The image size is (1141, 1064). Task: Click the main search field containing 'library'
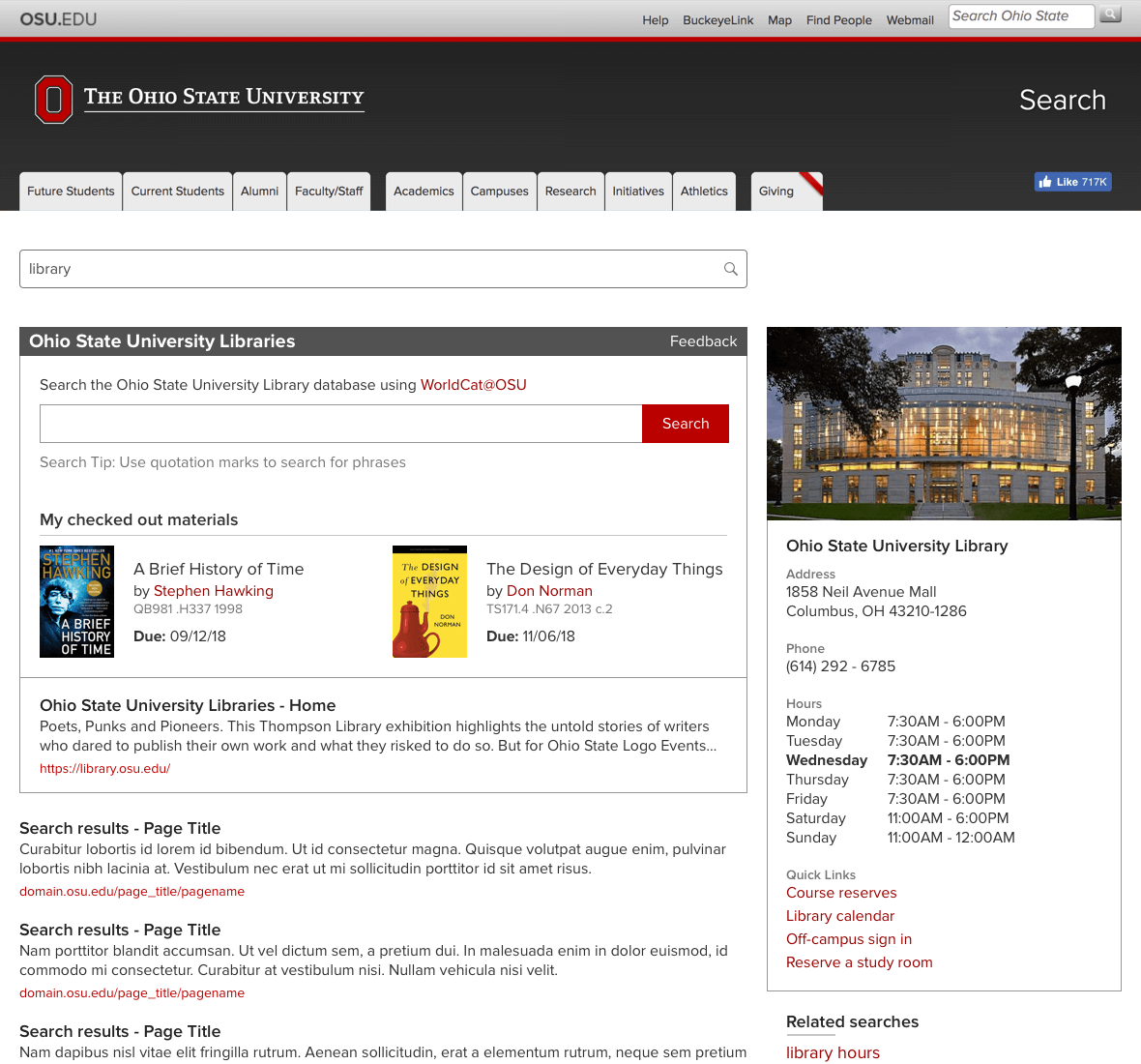383,269
